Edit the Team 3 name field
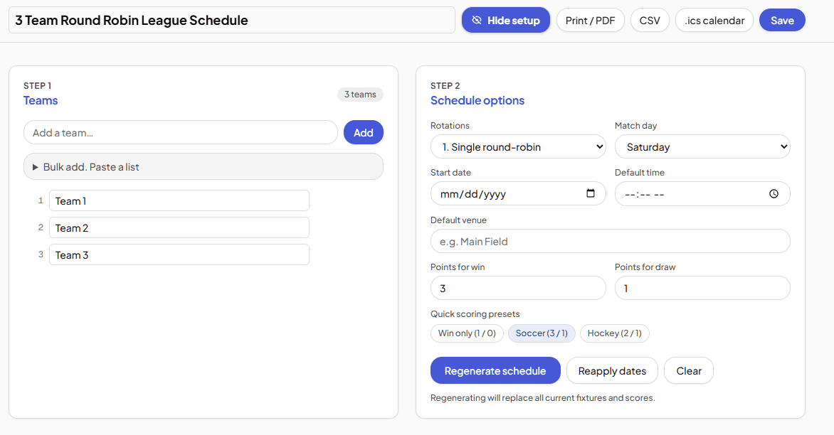Viewport: 834px width, 435px height. pyautogui.click(x=179, y=255)
